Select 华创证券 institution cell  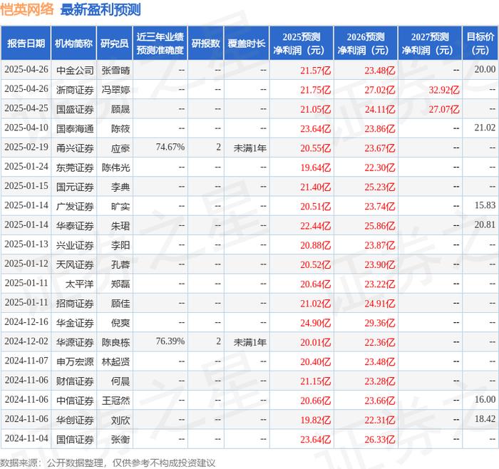(75, 420)
